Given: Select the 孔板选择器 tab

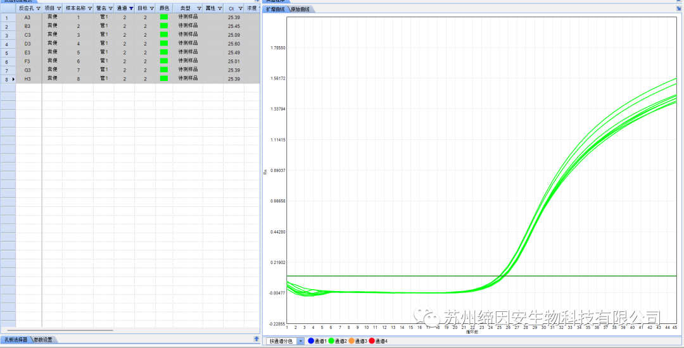Looking at the screenshot, I should (16, 340).
